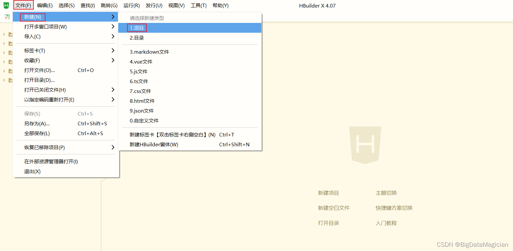513x251 pixels.
Task: Choose 退出(X) to exit HBuilder
Action: click(66, 171)
